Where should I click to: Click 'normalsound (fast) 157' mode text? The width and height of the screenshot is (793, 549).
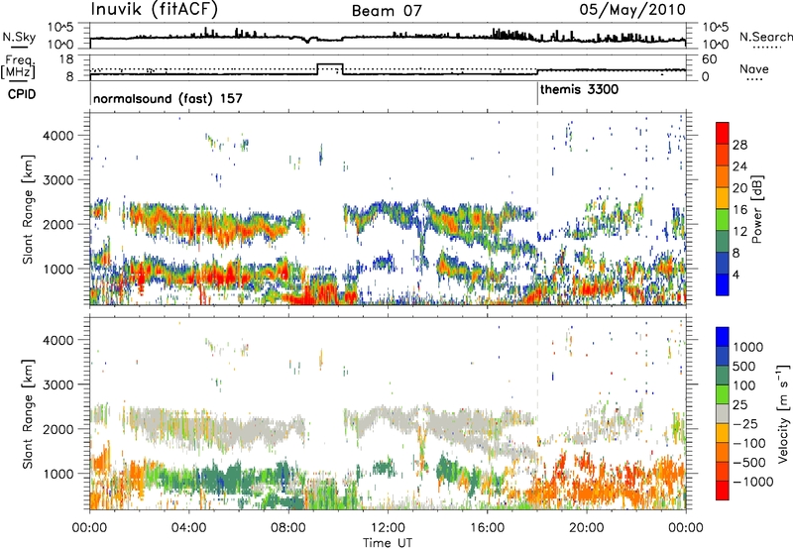click(168, 98)
